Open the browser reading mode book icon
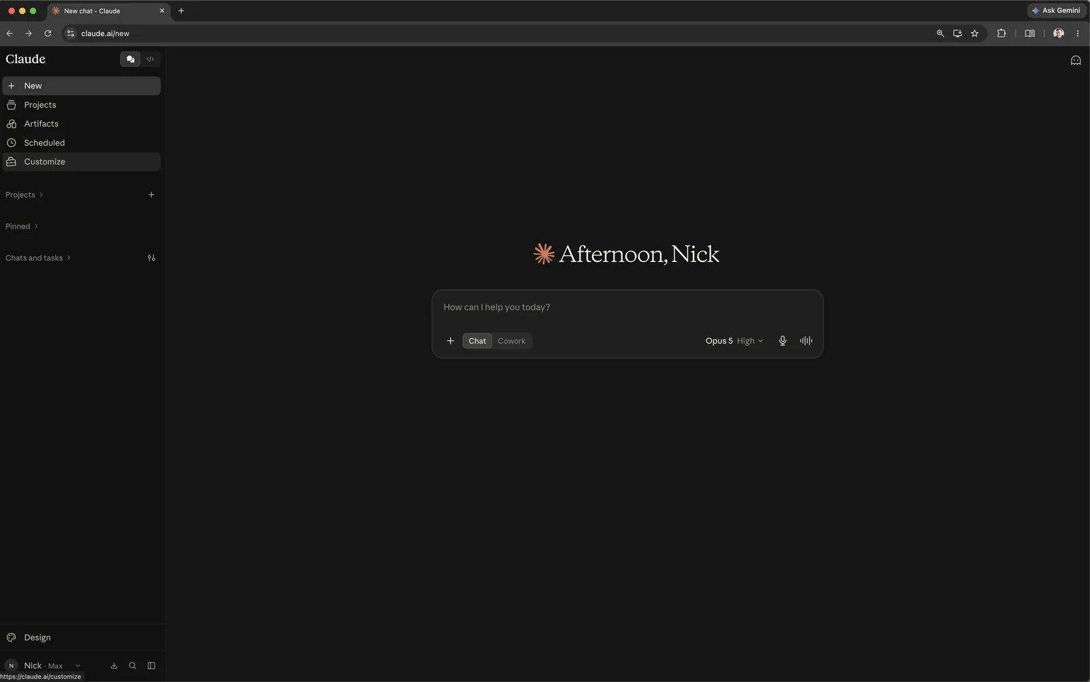Viewport: 1090px width, 682px height. 1030,33
